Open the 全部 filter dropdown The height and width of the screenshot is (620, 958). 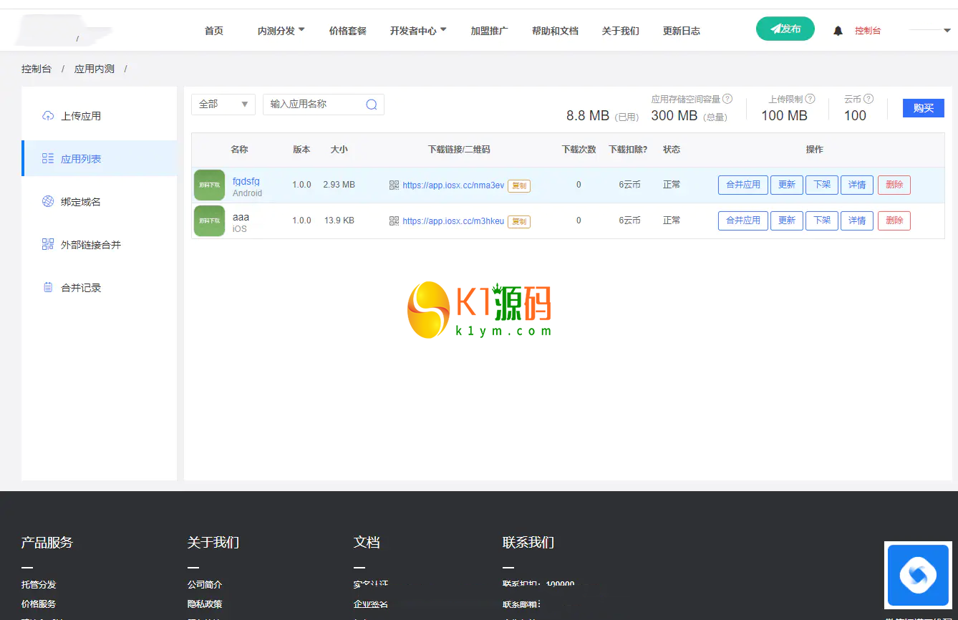click(223, 105)
